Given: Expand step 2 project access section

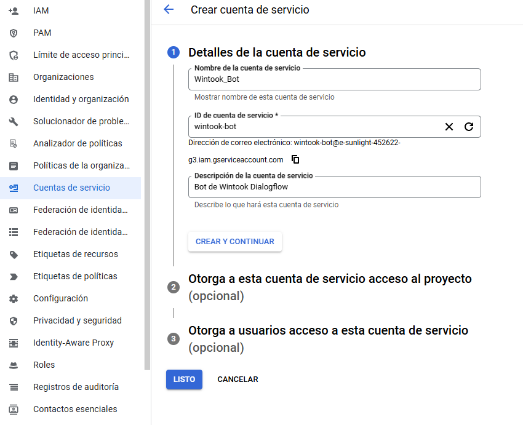Looking at the screenshot, I should 330,279.
